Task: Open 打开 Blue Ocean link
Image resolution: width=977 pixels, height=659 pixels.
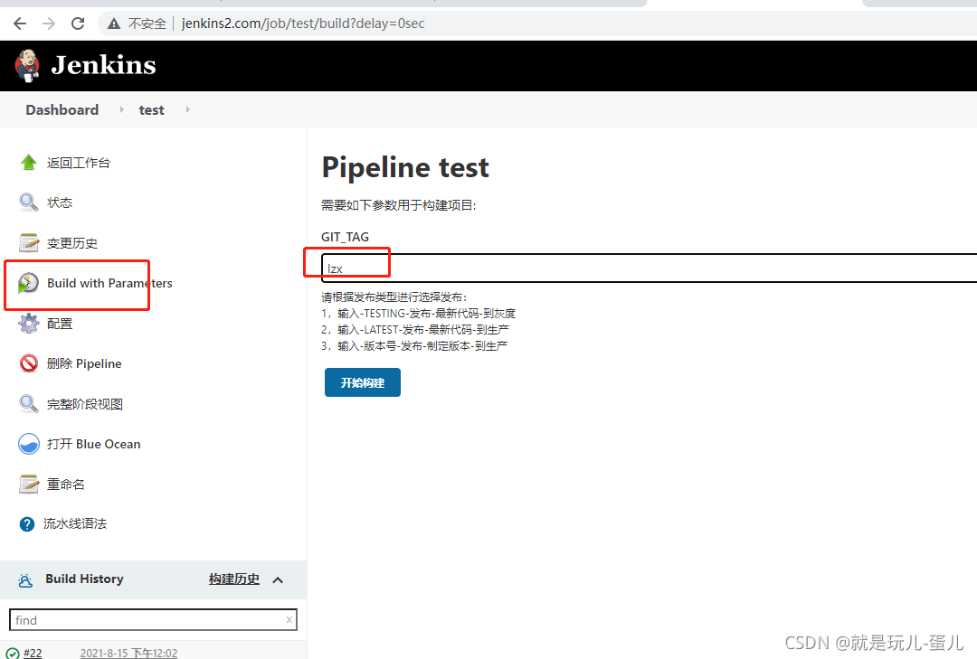Action: pyautogui.click(x=93, y=444)
